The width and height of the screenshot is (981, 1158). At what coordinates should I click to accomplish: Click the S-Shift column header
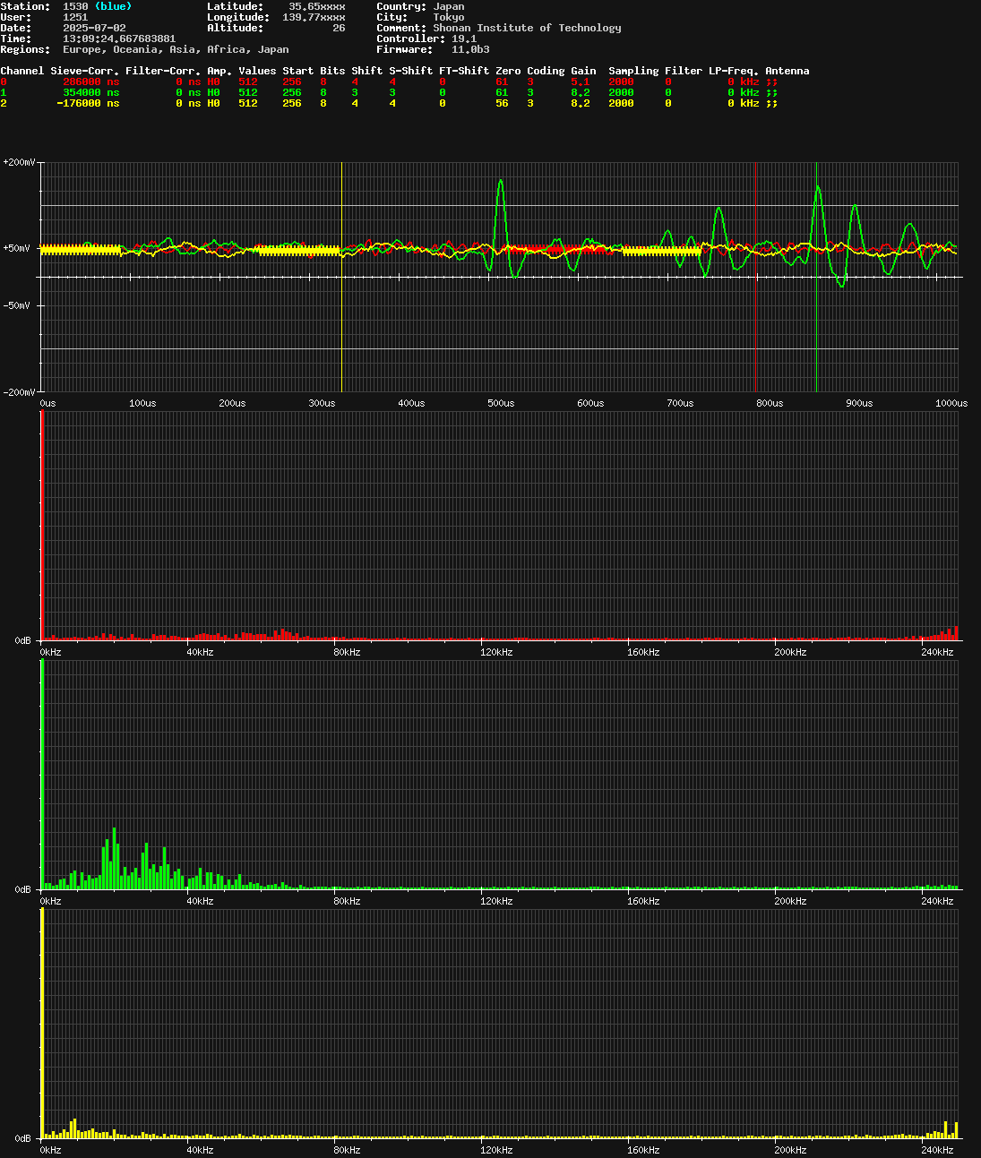click(x=410, y=71)
